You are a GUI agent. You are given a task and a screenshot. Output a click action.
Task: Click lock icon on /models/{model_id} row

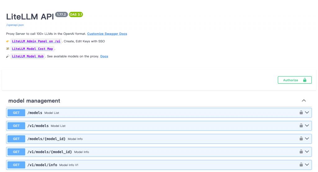[x=301, y=138]
